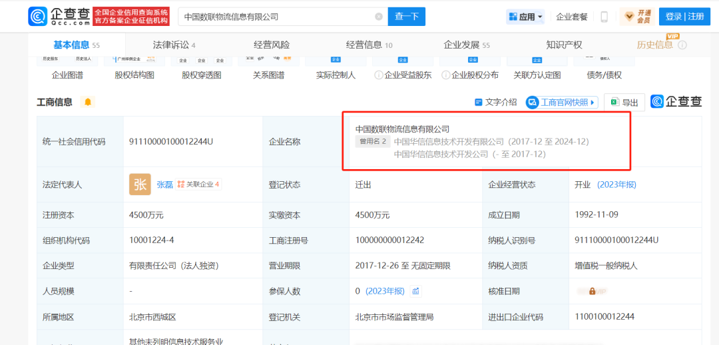Open the 股权结构图 chart
This screenshot has height=345, width=719.
pos(134,68)
